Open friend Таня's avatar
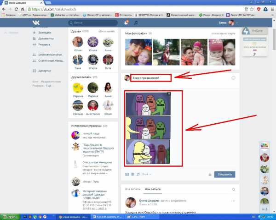 78,60
